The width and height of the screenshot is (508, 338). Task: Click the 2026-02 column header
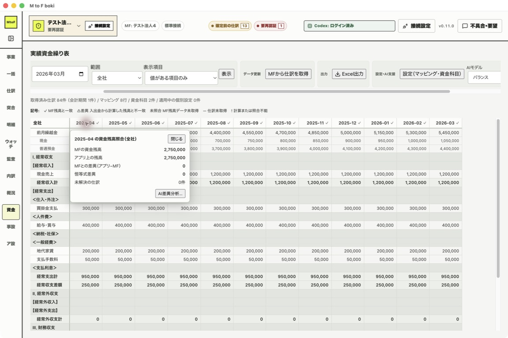(x=413, y=123)
